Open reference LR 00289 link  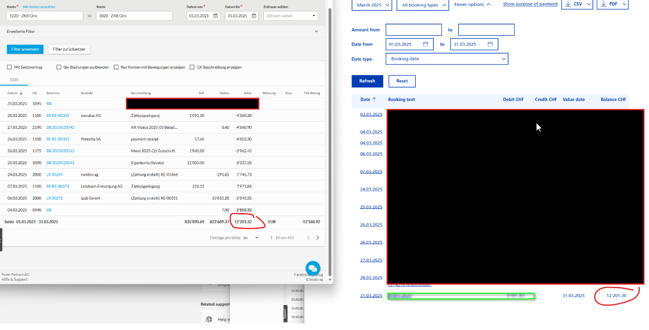pyautogui.click(x=55, y=175)
